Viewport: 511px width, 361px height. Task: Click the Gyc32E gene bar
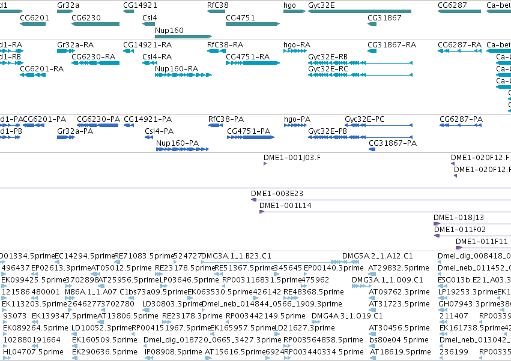coord(360,11)
